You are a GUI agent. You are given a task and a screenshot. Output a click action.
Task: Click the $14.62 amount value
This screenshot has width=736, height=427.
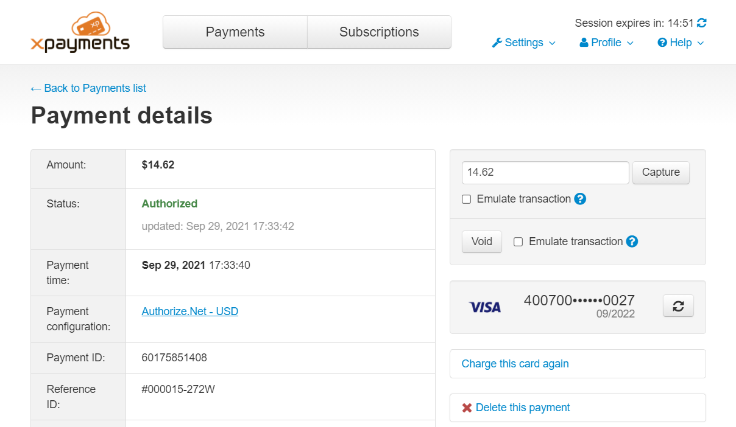coord(158,165)
